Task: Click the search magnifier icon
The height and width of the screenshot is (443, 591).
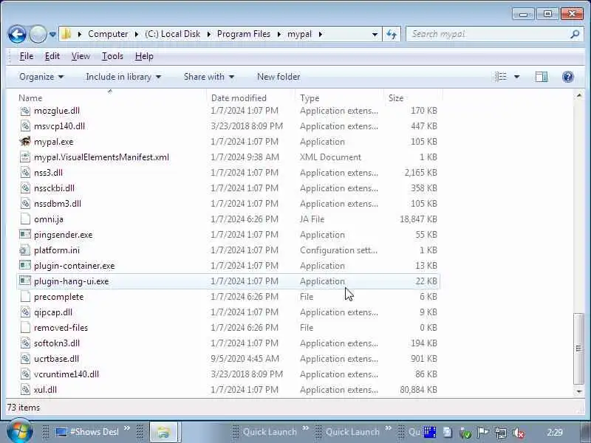Action: click(575, 34)
